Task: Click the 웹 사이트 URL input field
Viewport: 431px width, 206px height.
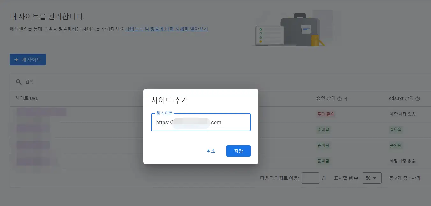Action: pos(201,122)
